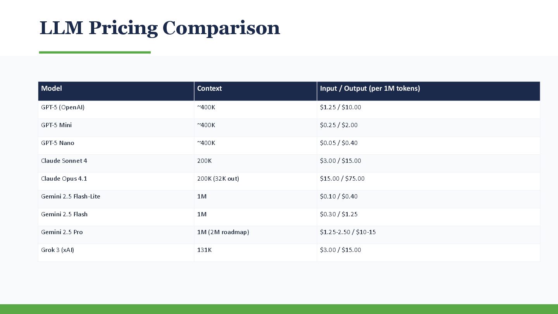Viewport: 558px width, 314px height.
Task: Click the green footer bar
Action: pyautogui.click(x=279, y=309)
